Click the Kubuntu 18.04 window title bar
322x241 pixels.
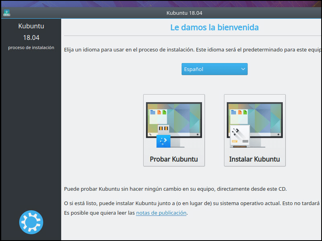[x=184, y=13]
